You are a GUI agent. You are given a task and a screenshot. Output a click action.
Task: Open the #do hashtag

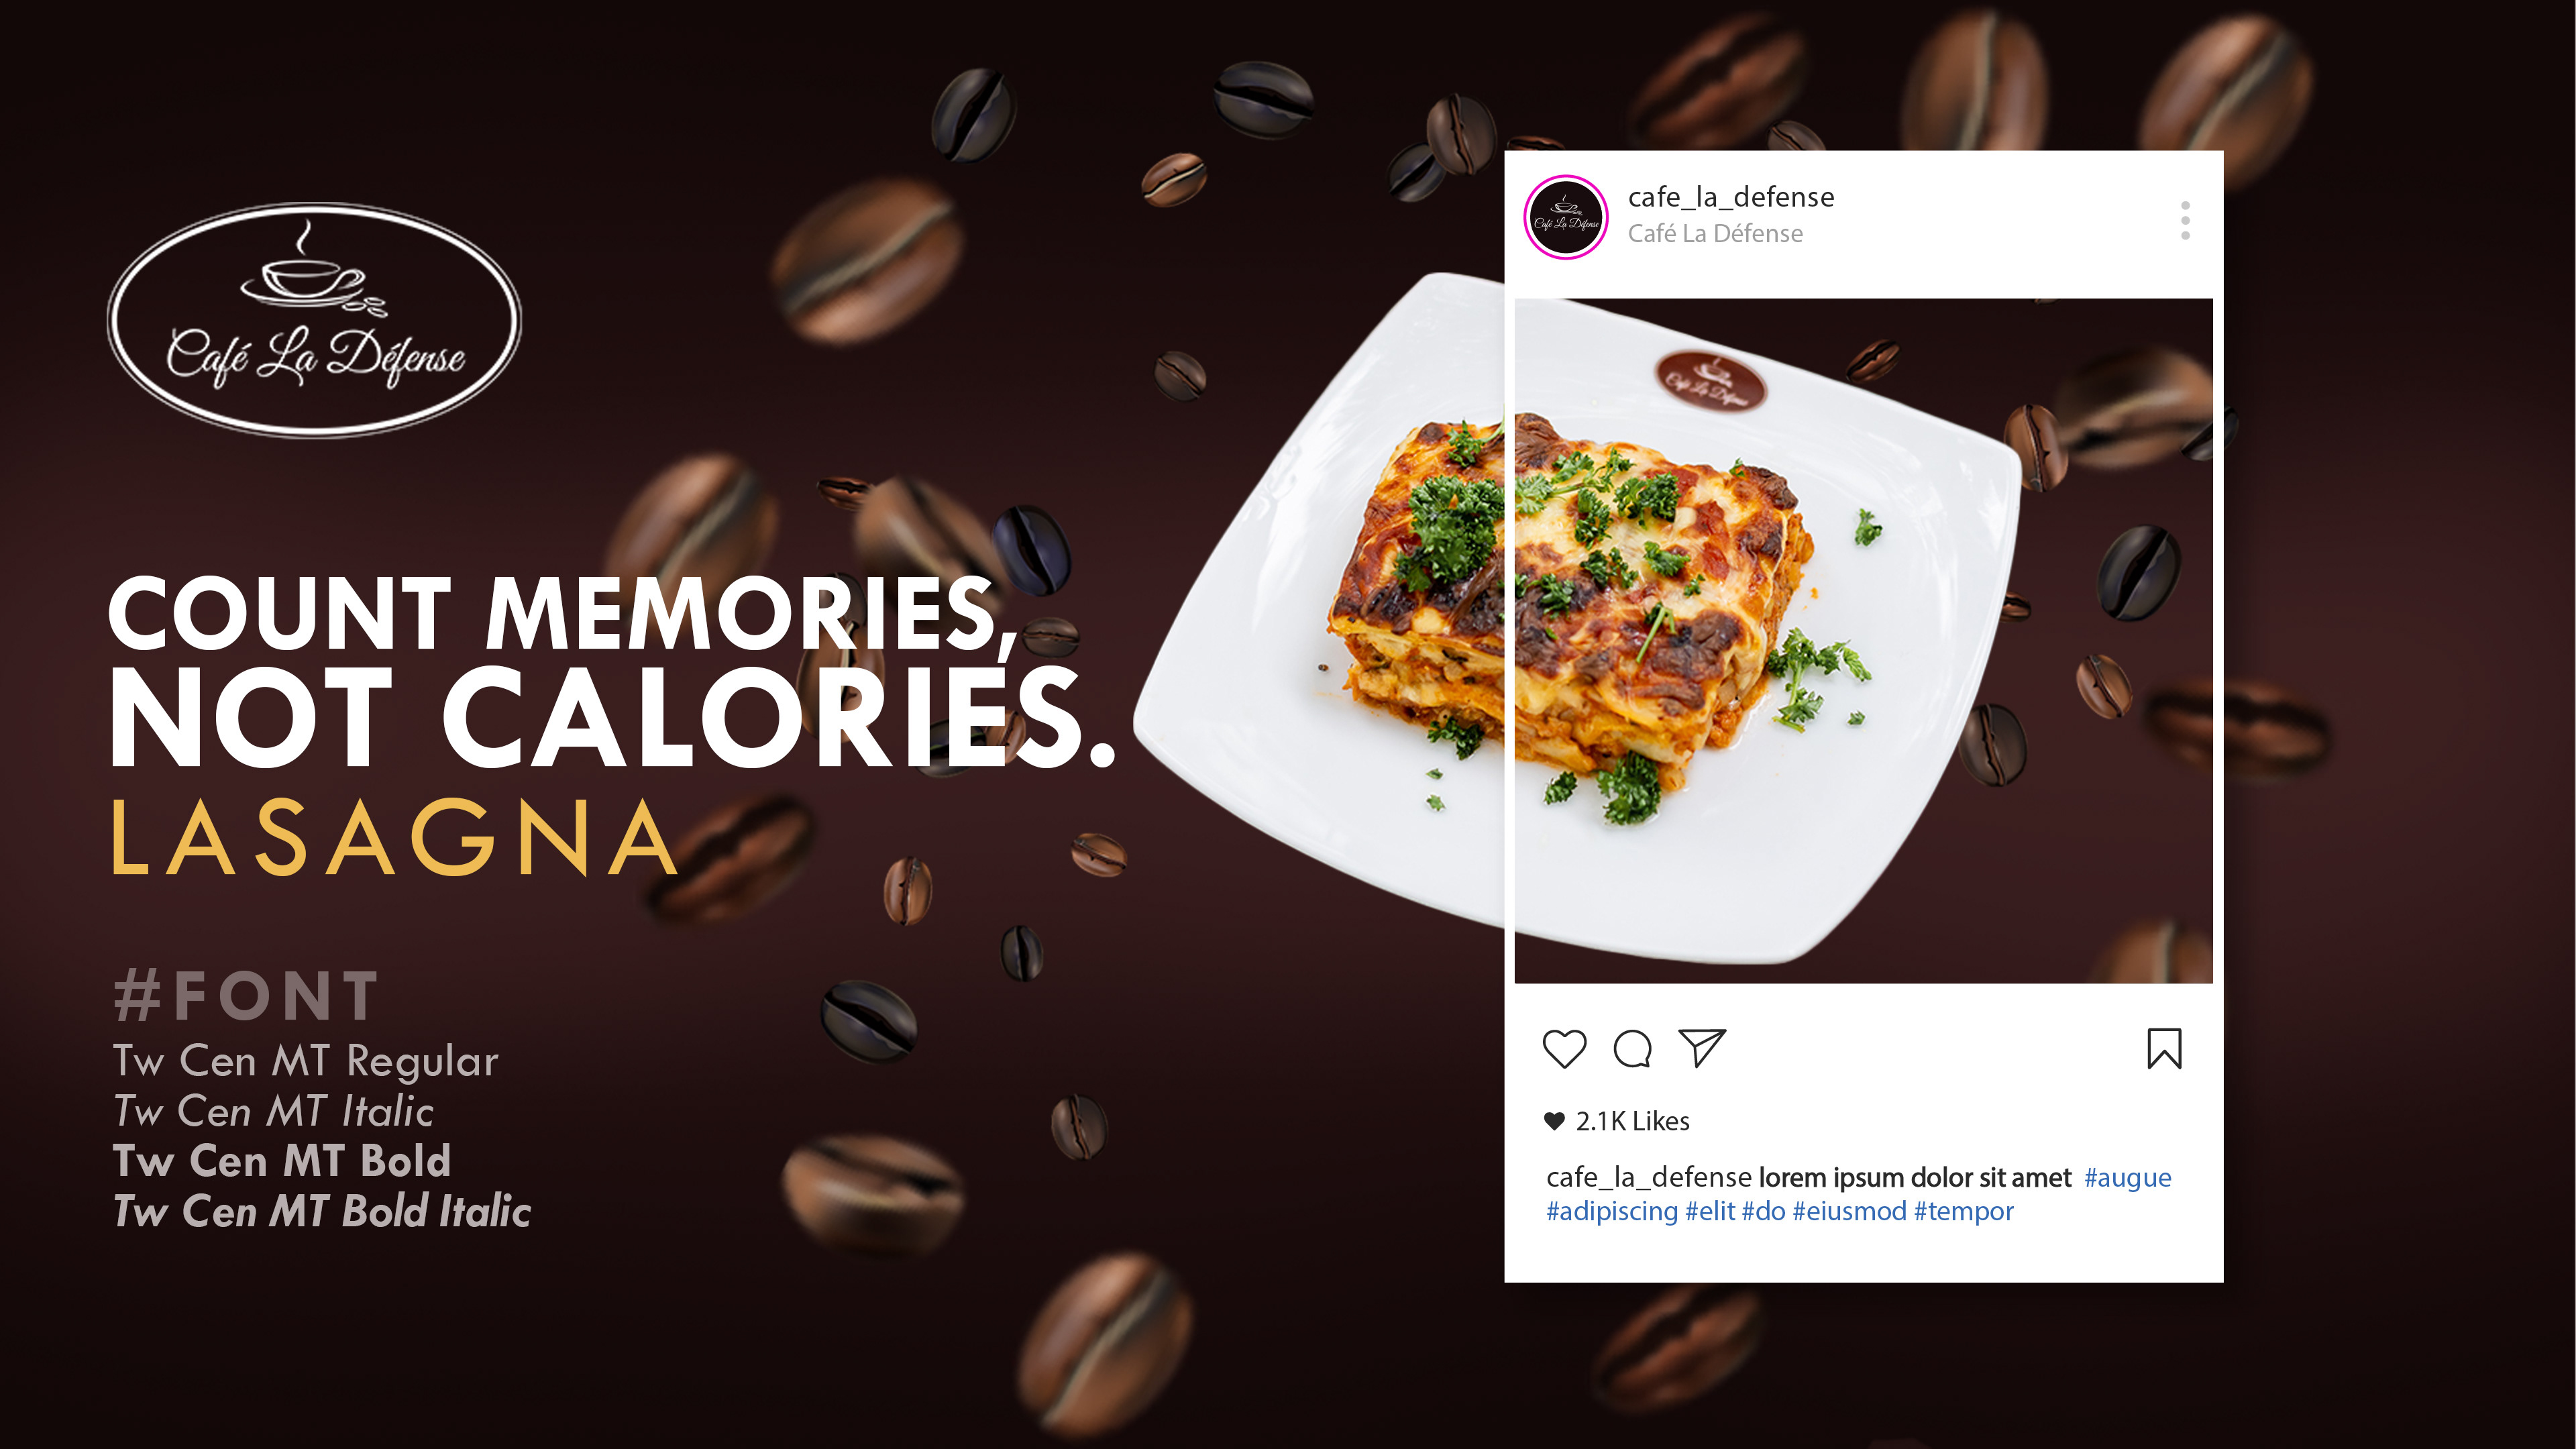click(x=1763, y=1211)
